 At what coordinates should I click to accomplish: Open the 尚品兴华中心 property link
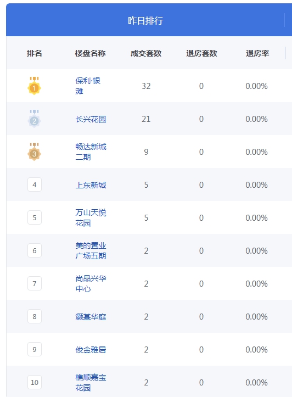coord(91,283)
